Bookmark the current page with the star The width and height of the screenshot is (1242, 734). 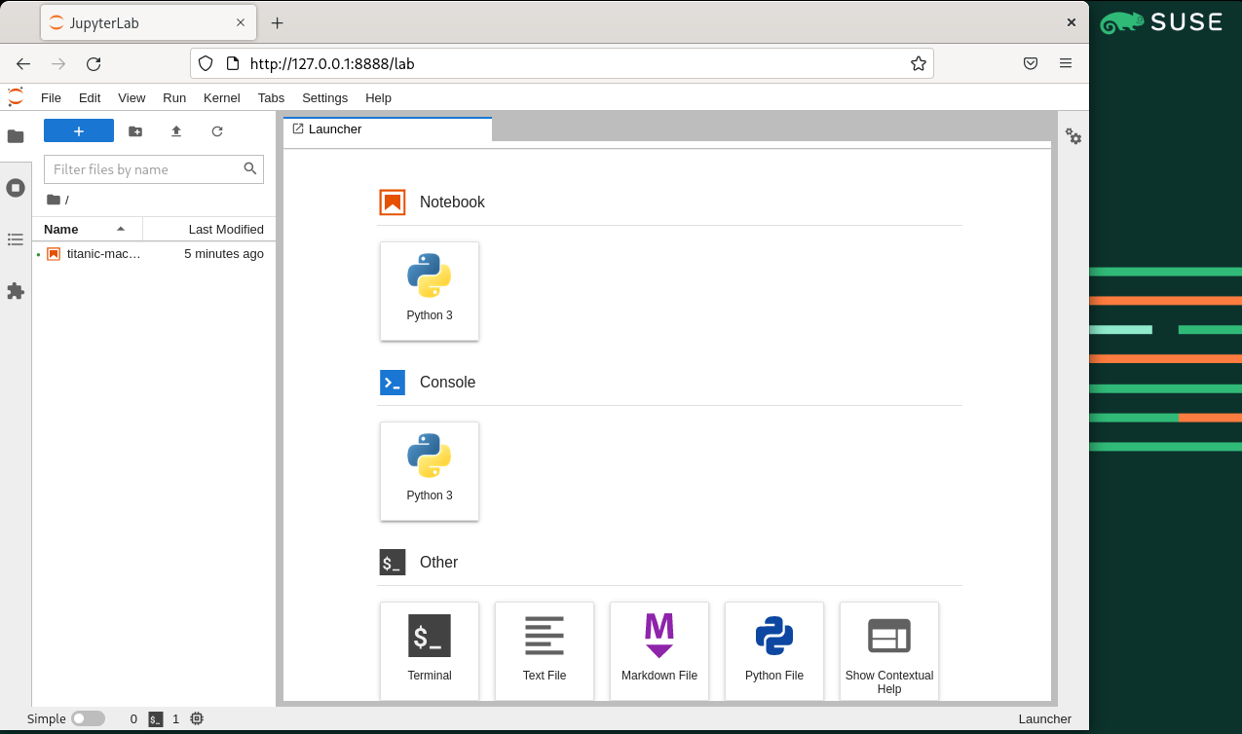coord(918,62)
